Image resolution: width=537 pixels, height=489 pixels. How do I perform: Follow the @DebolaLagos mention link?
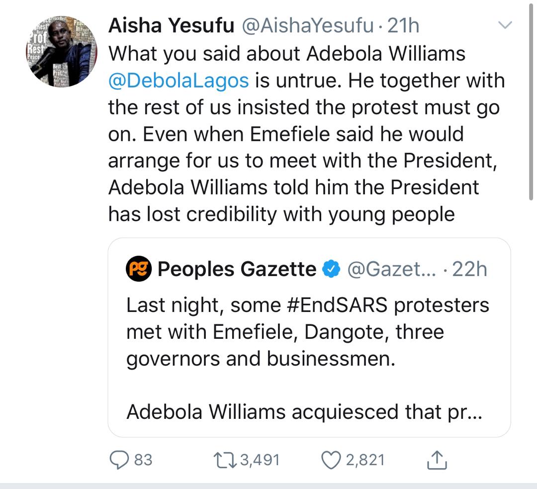[179, 80]
